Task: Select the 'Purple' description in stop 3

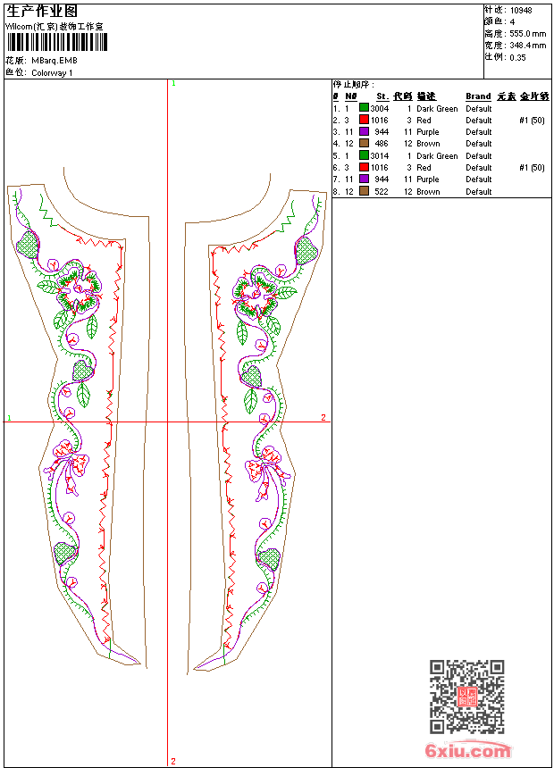Action: tap(427, 132)
